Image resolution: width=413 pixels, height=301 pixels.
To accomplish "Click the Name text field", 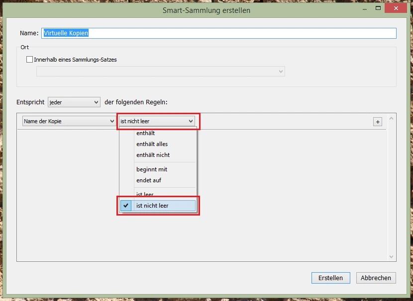I will point(219,33).
